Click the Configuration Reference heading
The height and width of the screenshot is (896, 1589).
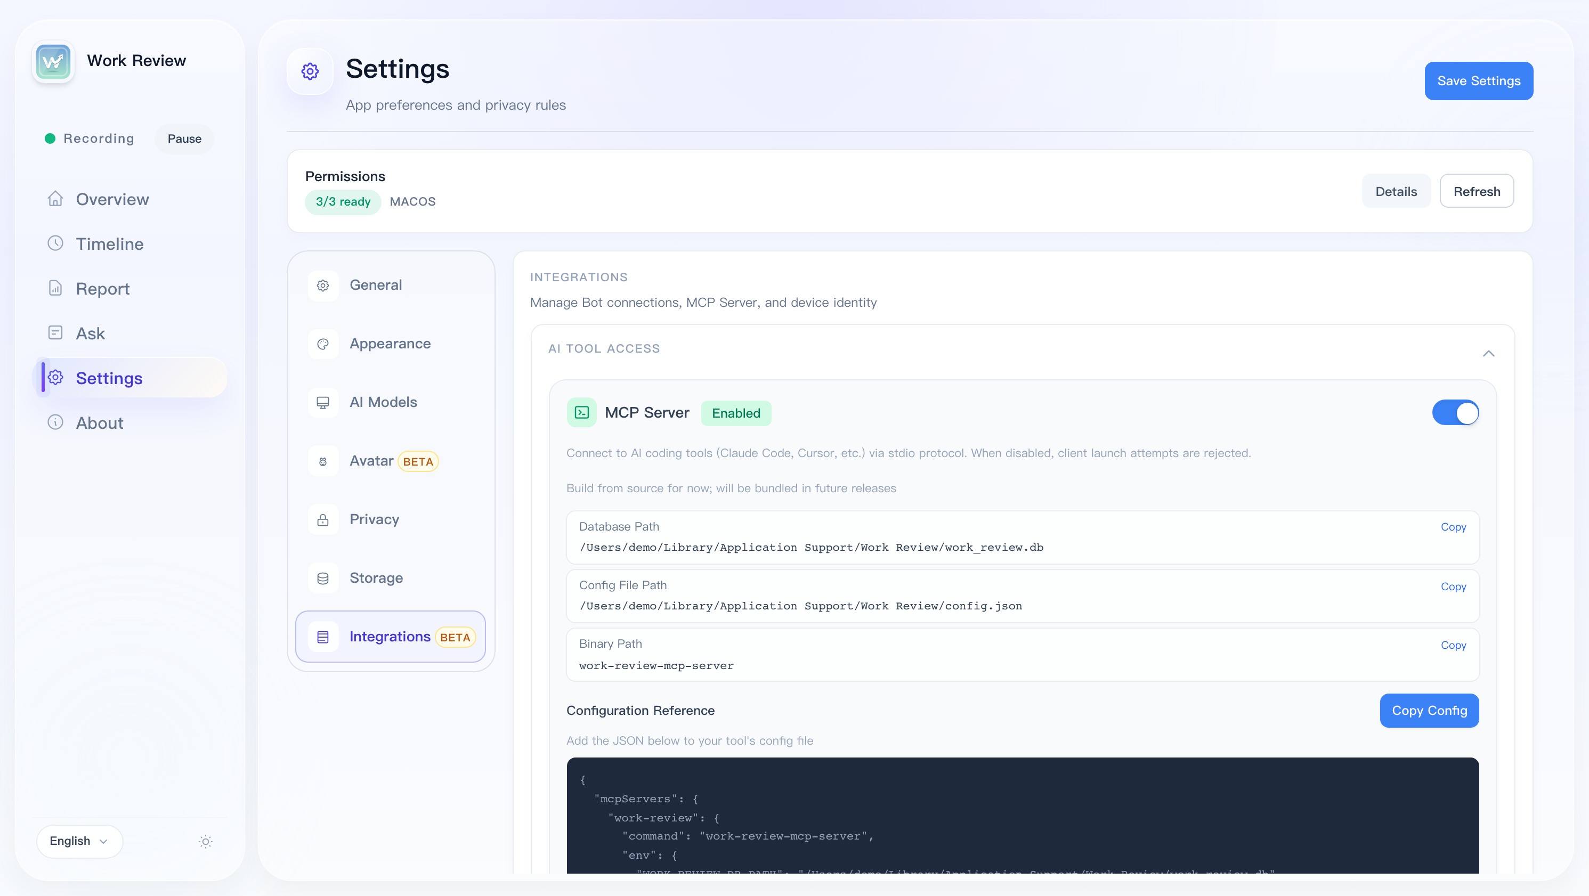click(x=639, y=711)
